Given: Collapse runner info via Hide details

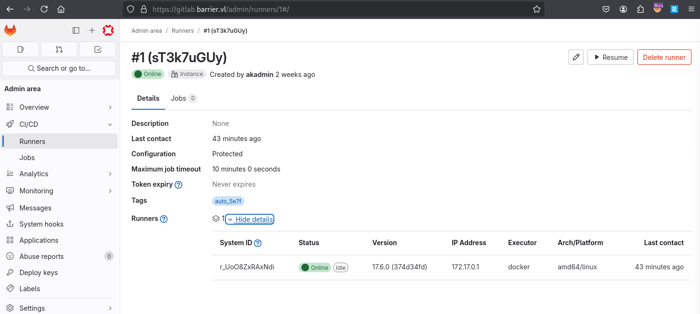Looking at the screenshot, I should (x=250, y=219).
